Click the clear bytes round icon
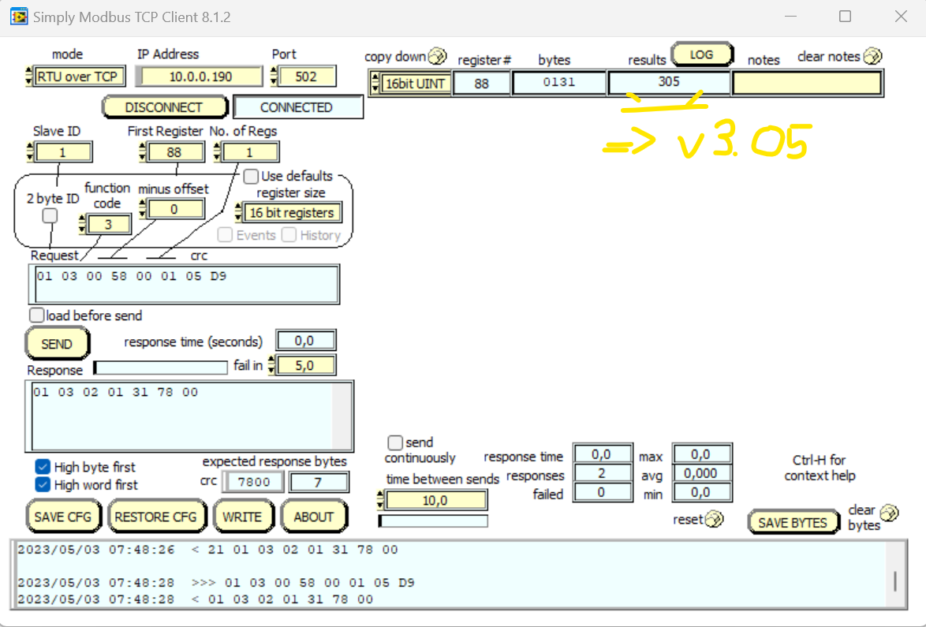This screenshot has height=627, width=926. [888, 513]
